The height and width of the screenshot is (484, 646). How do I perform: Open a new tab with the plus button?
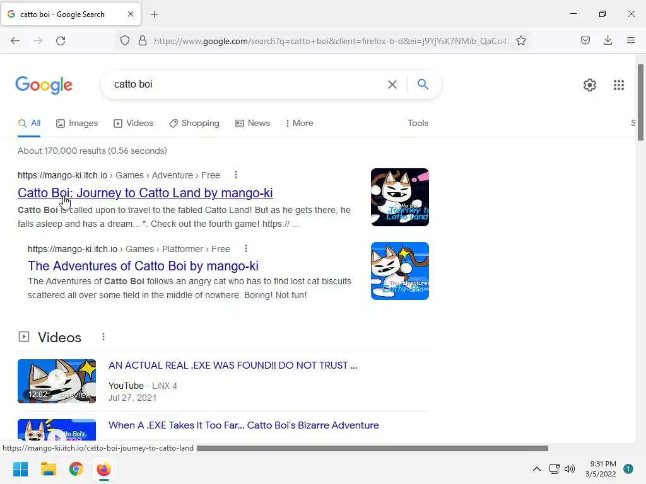154,14
